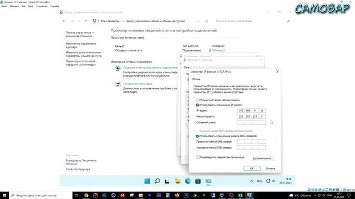Open Task View on the Windows 11 taskbar
The height and width of the screenshot is (199, 355).
[x=167, y=181]
